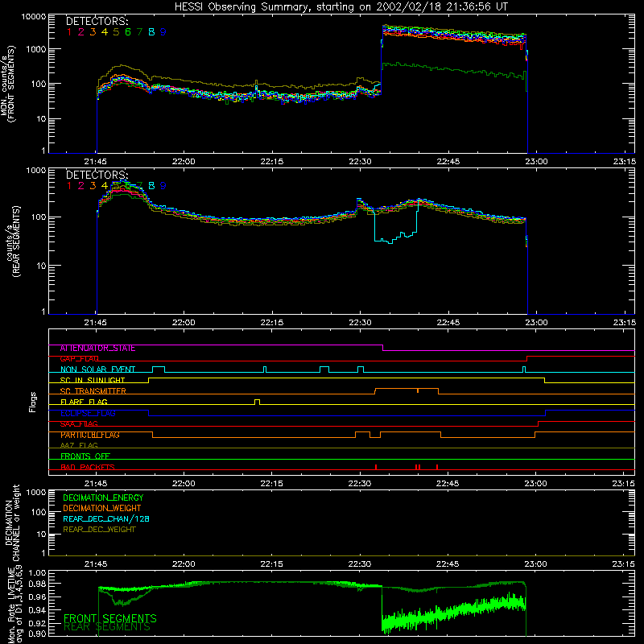The width and height of the screenshot is (644, 644).
Task: Click the ECLIPSE_FLAG label
Action: click(x=88, y=413)
